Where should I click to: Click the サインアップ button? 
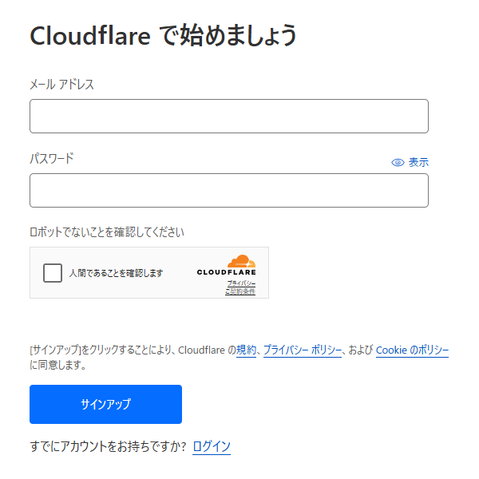point(105,404)
